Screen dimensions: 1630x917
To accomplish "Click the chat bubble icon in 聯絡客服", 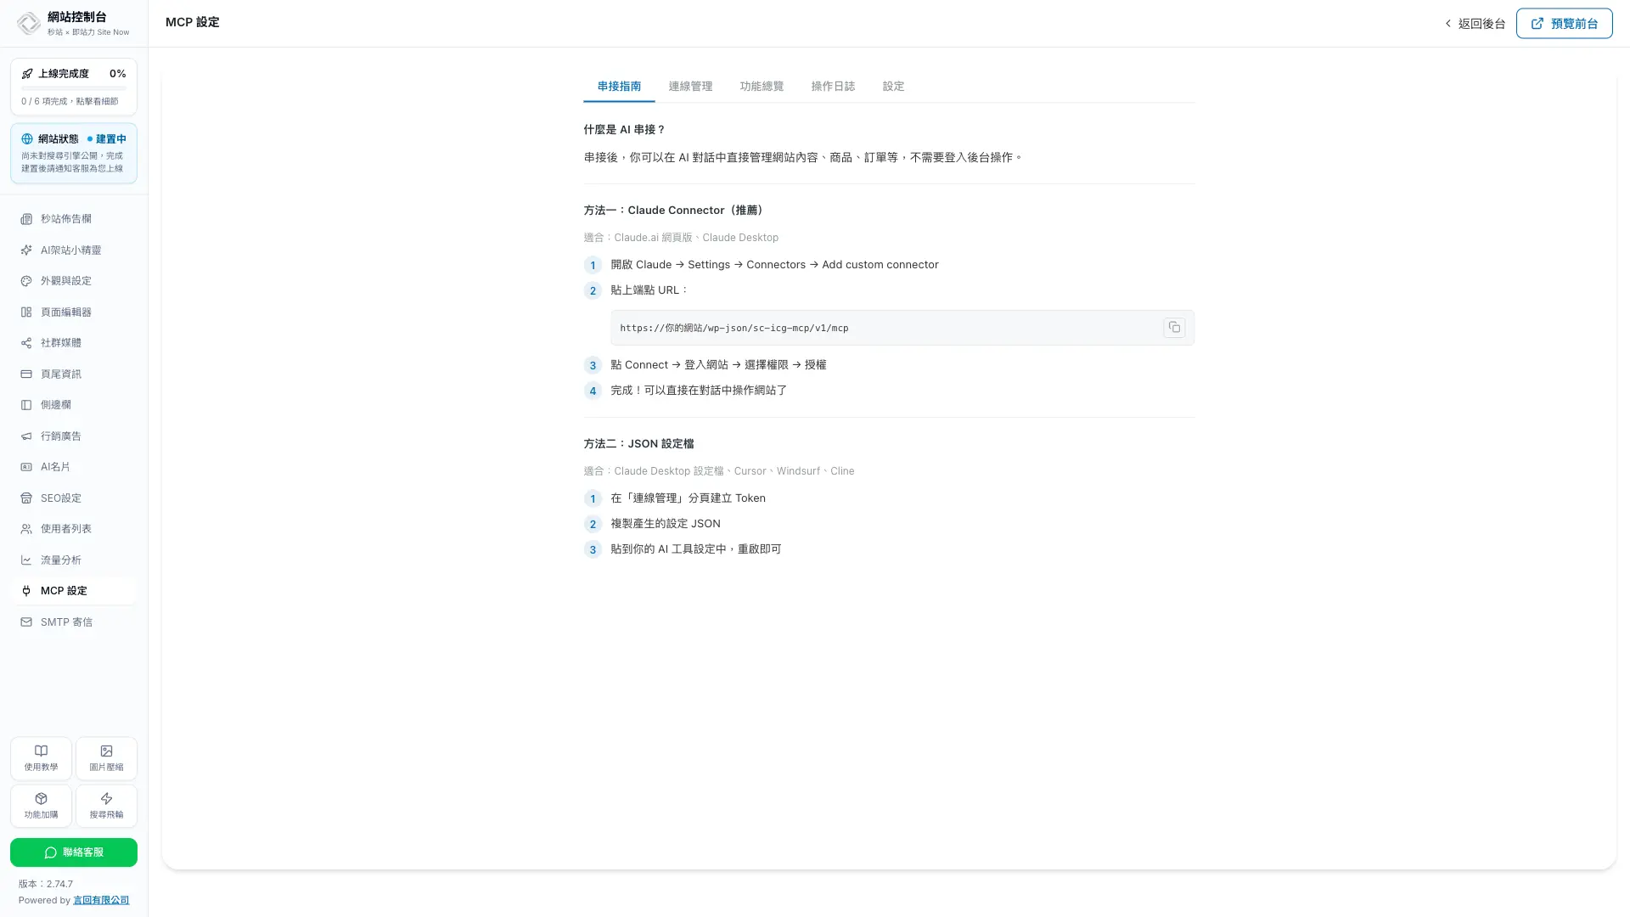I will 51,852.
